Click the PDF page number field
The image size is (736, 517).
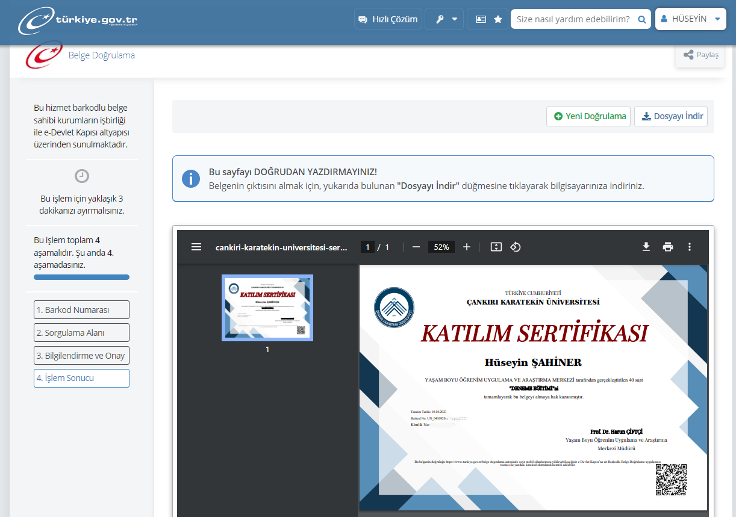(367, 247)
